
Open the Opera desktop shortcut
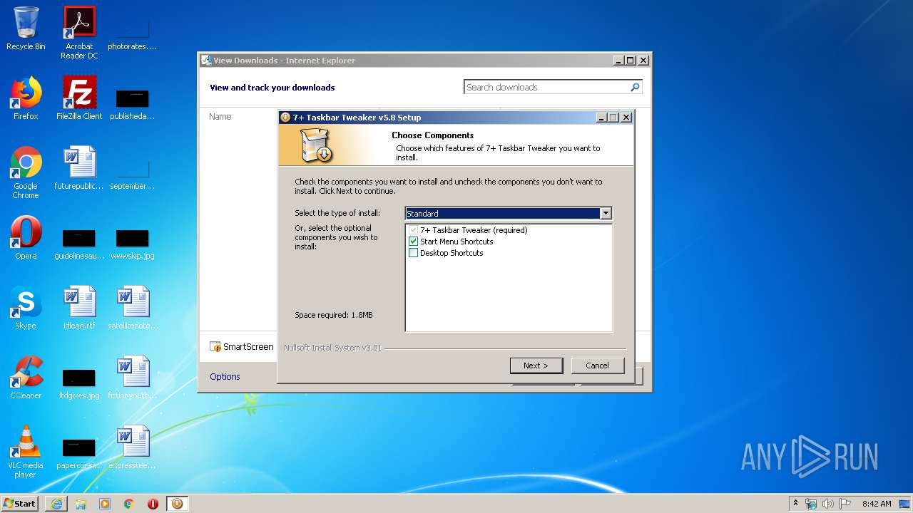tap(26, 238)
